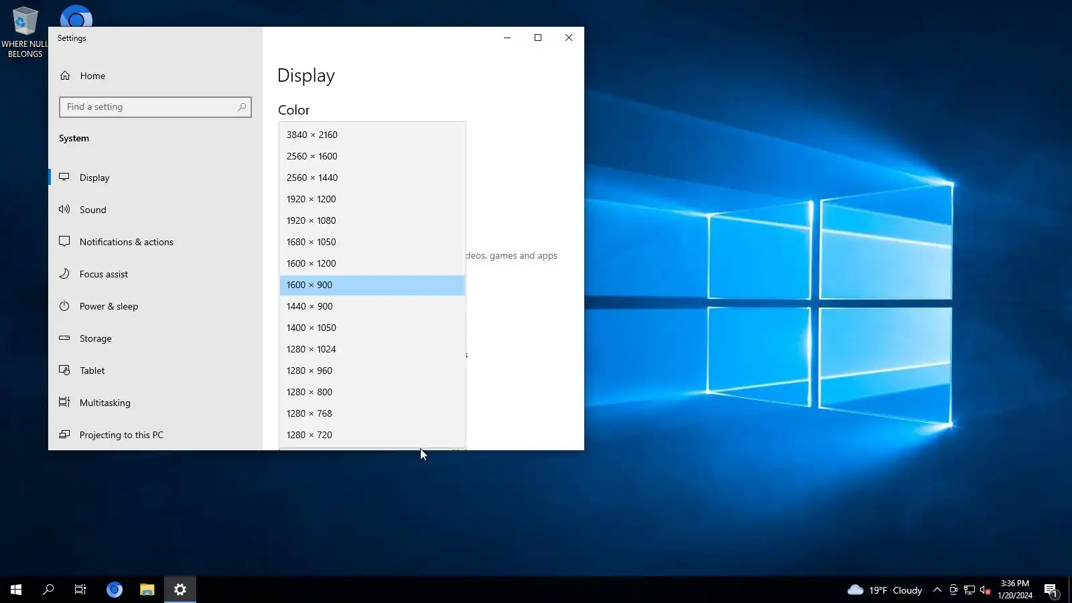The image size is (1072, 603).
Task: Click the Settings gear icon in the taskbar
Action: 180,590
